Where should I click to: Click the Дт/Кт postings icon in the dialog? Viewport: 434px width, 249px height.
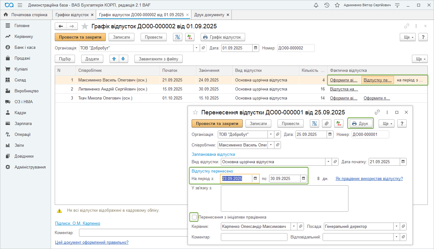point(339,123)
